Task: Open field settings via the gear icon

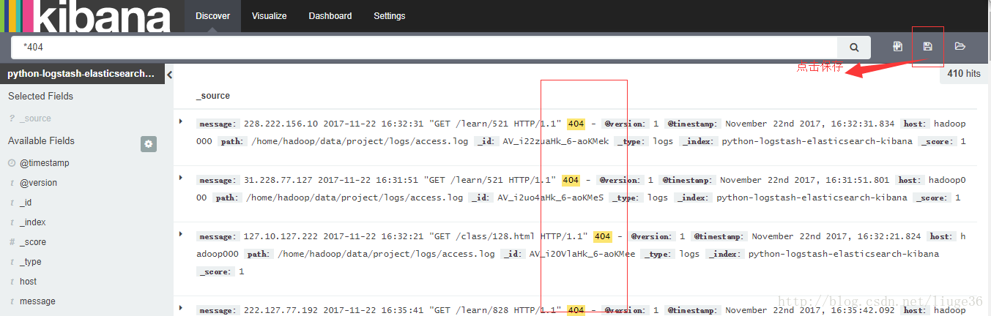Action: point(149,144)
